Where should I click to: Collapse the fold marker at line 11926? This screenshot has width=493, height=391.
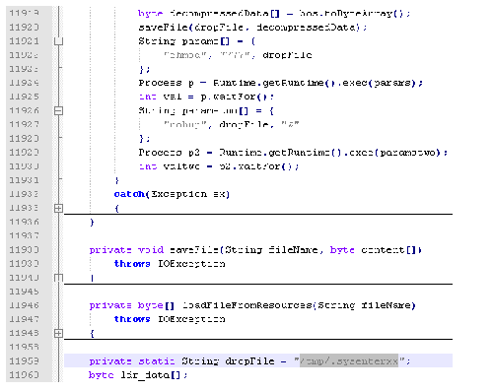[58, 111]
